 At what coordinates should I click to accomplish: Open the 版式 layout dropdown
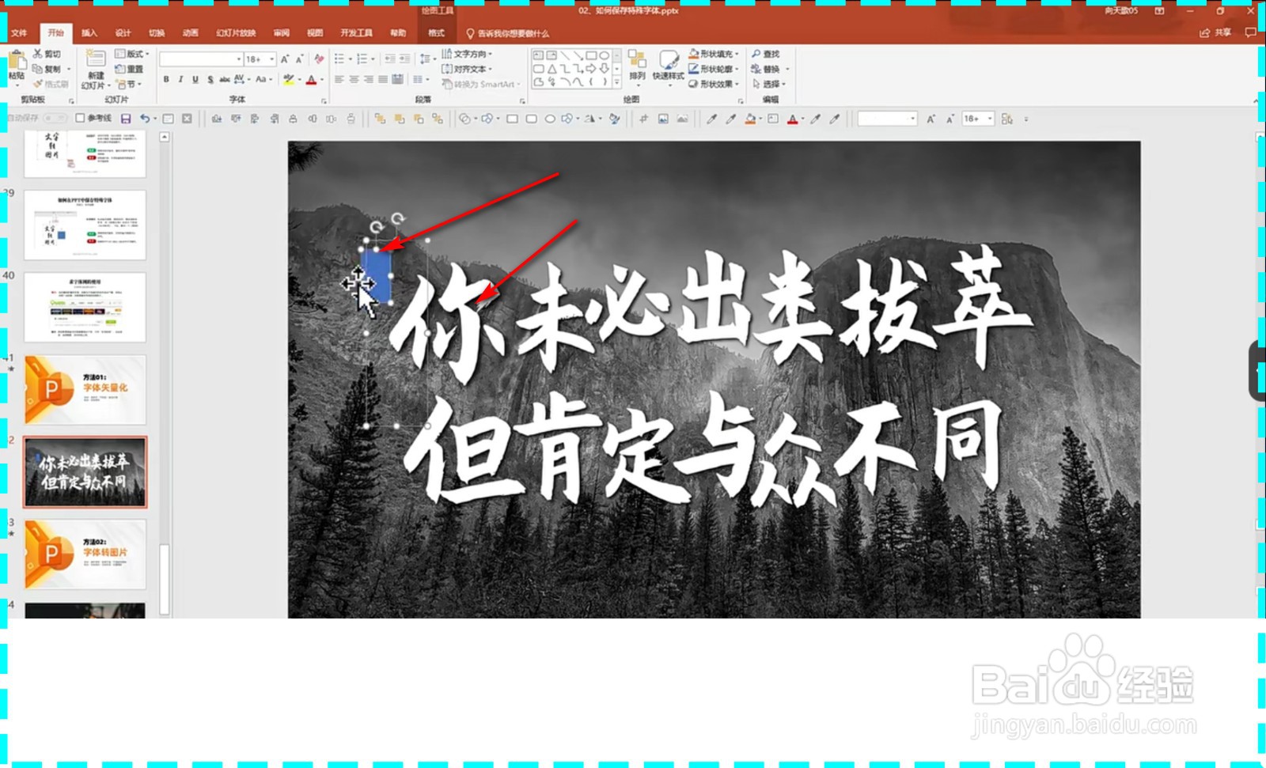click(133, 54)
